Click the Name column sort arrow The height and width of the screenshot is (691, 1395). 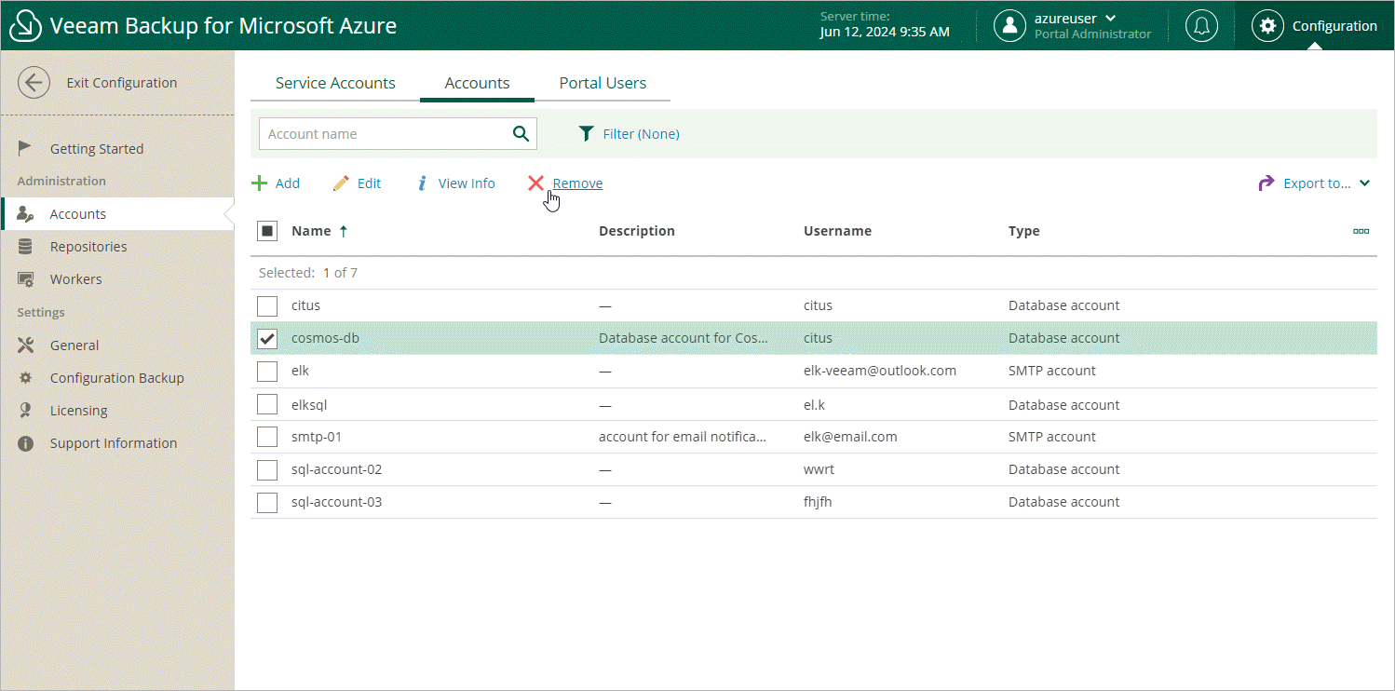(x=344, y=231)
